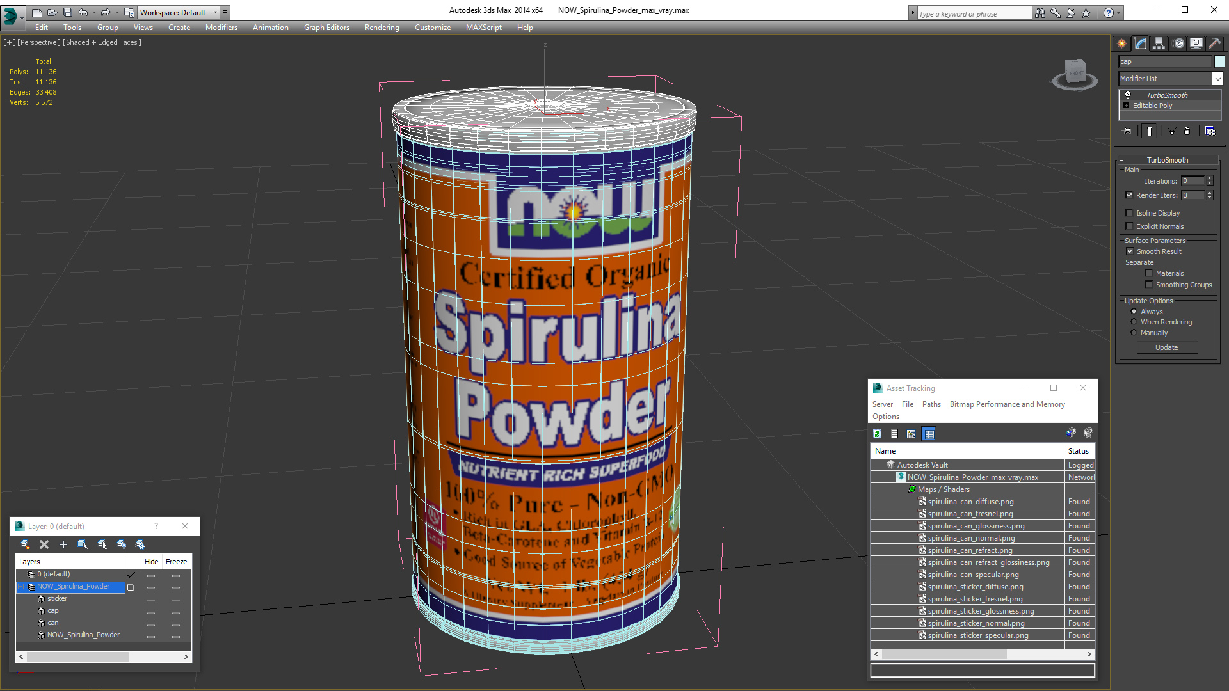1229x691 pixels.
Task: Click Select Highlighted Objects and Layers icon
Action: click(x=83, y=544)
